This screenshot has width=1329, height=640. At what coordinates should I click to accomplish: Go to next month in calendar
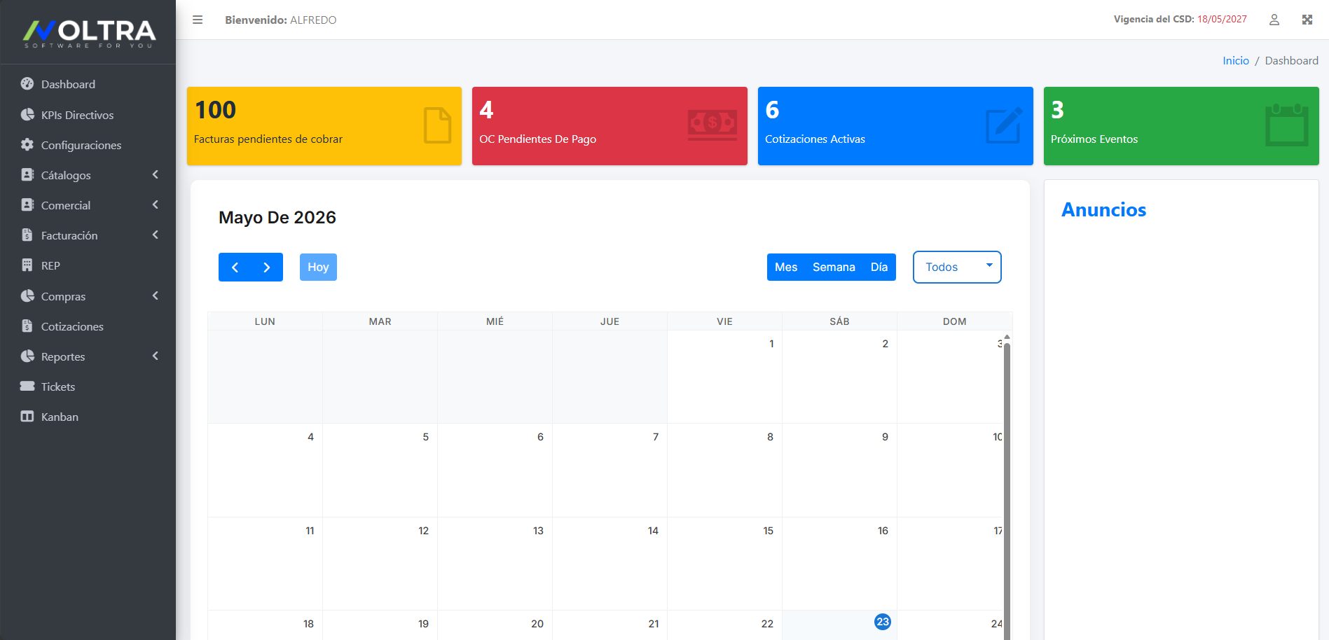pos(267,267)
